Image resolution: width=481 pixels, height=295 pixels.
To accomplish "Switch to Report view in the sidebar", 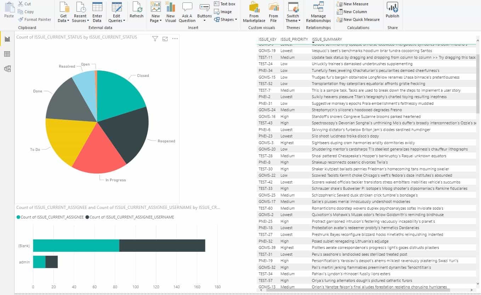I will coord(7,39).
